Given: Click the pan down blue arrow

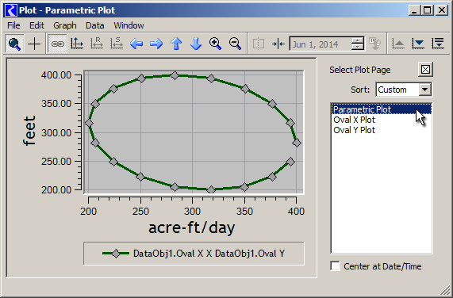Looking at the screenshot, I should coord(196,44).
